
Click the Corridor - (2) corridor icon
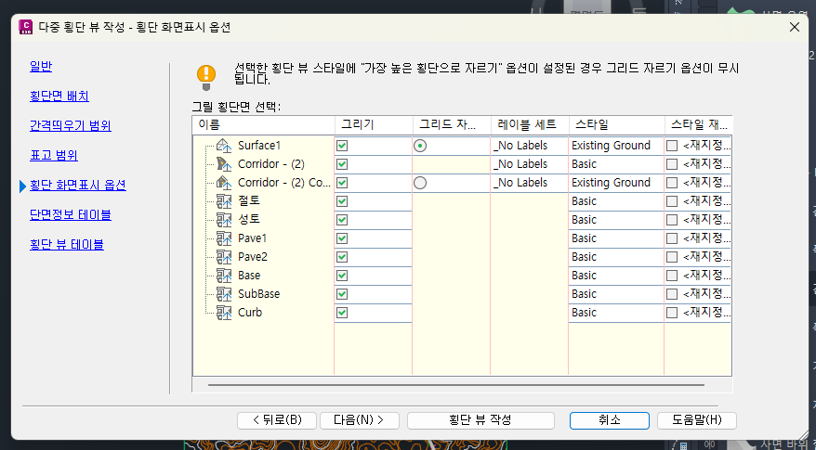(223, 164)
